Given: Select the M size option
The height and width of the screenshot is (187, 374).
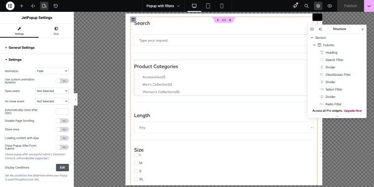Looking at the screenshot, I should (x=136, y=163).
